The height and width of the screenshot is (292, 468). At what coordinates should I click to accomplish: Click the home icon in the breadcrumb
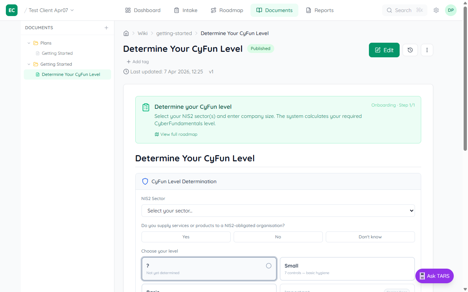(126, 33)
